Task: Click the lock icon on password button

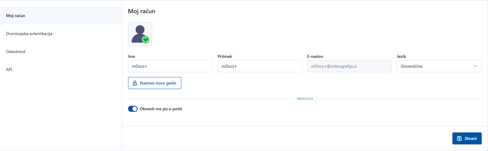Action: click(135, 83)
